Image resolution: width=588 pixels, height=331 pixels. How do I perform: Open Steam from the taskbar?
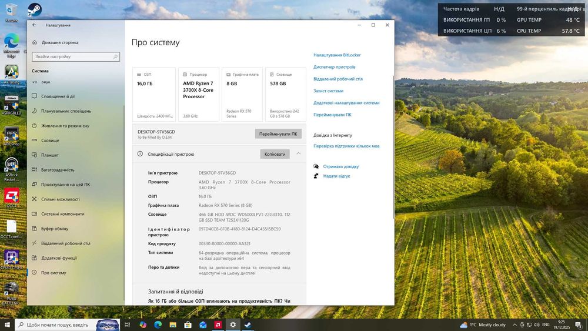(x=248, y=325)
